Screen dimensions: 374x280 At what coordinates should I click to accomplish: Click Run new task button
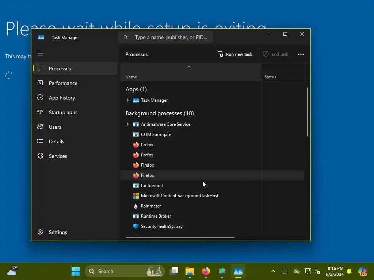point(235,54)
